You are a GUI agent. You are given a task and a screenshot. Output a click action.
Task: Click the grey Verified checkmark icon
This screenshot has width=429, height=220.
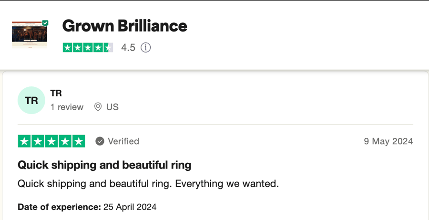tap(100, 141)
